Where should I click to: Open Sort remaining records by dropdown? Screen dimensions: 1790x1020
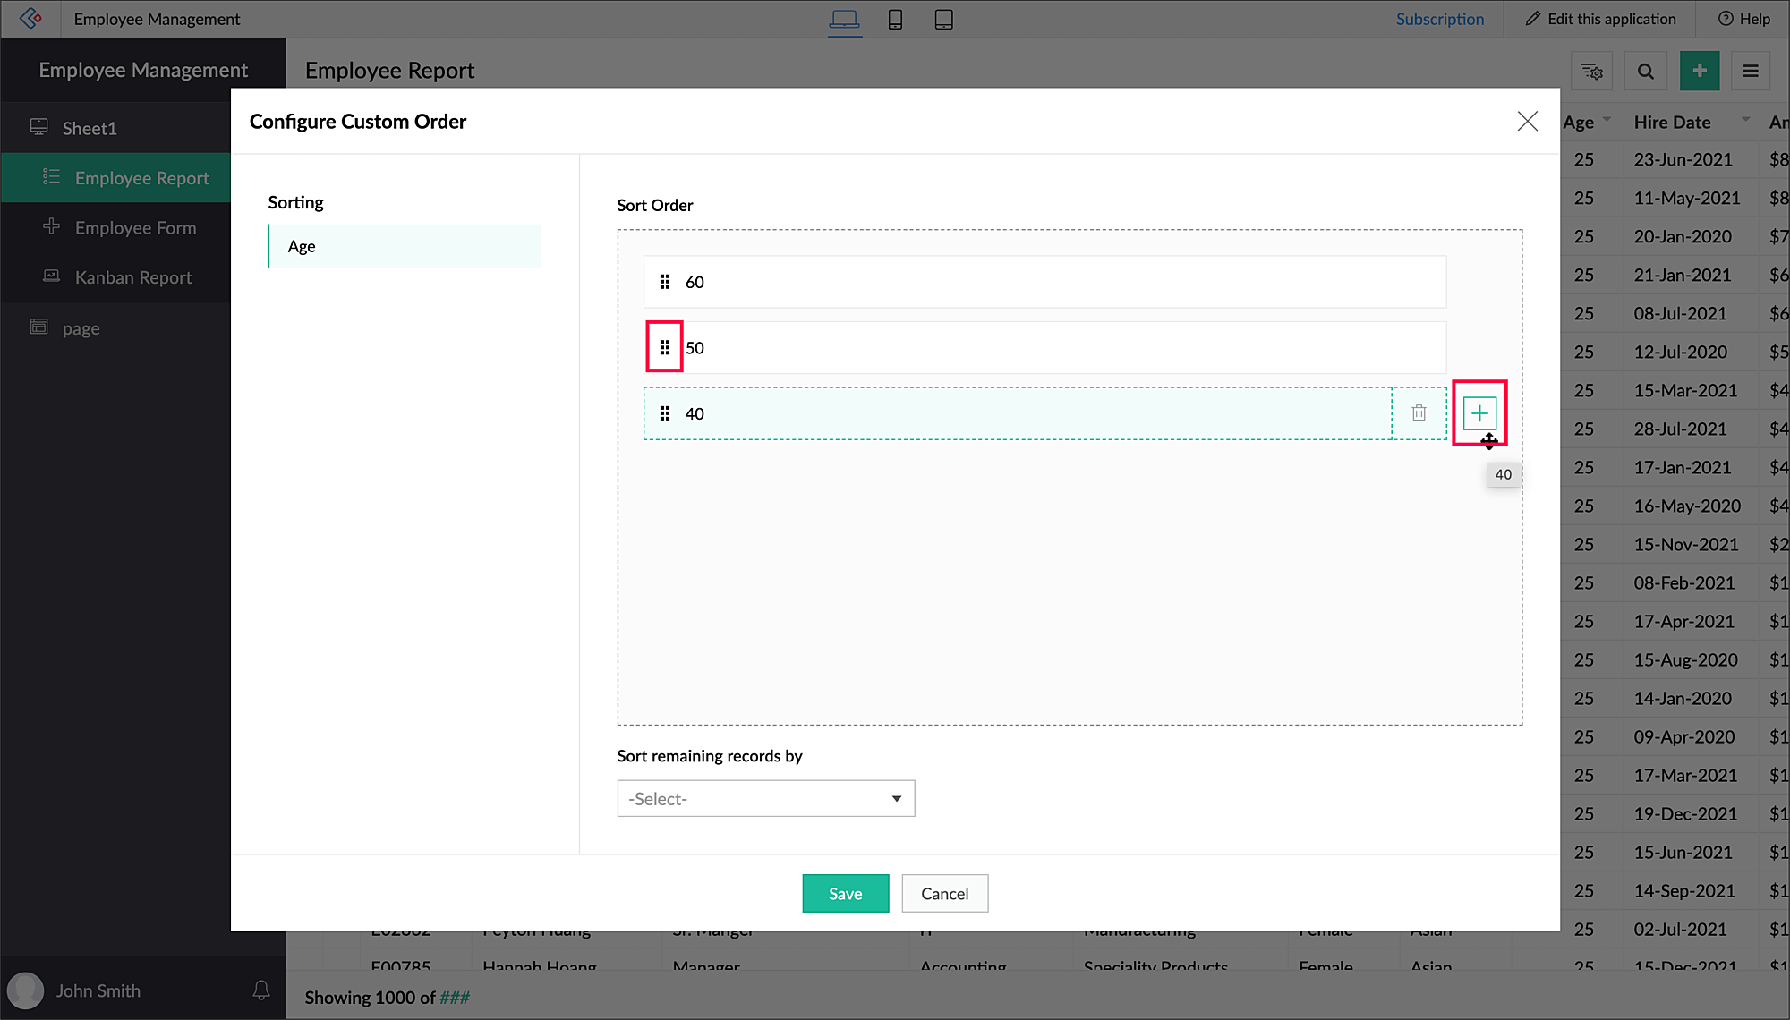point(766,798)
